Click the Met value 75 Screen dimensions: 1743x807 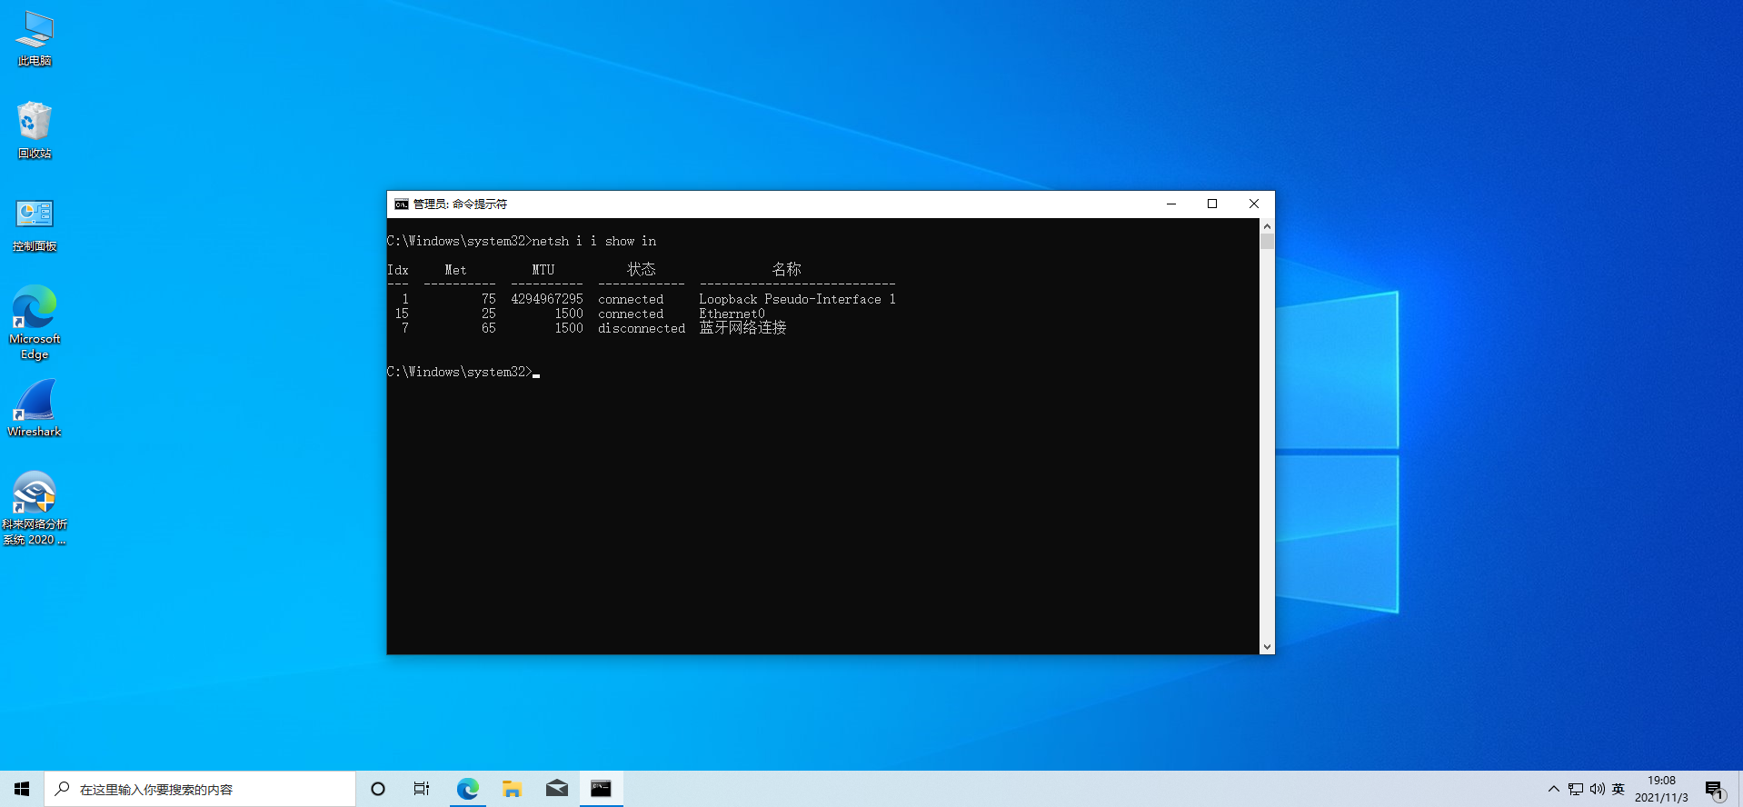(489, 299)
